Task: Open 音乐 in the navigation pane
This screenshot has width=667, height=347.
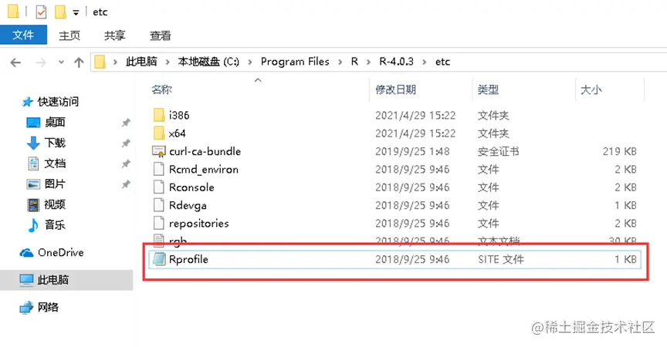Action: [55, 224]
